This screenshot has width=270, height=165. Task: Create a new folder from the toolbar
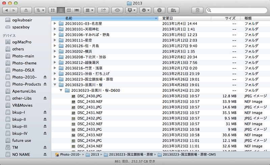(x=173, y=10)
